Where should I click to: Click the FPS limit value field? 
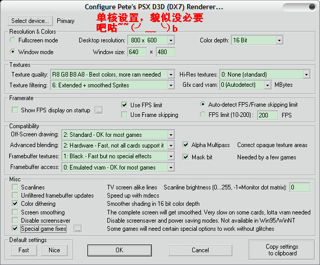(x=267, y=115)
